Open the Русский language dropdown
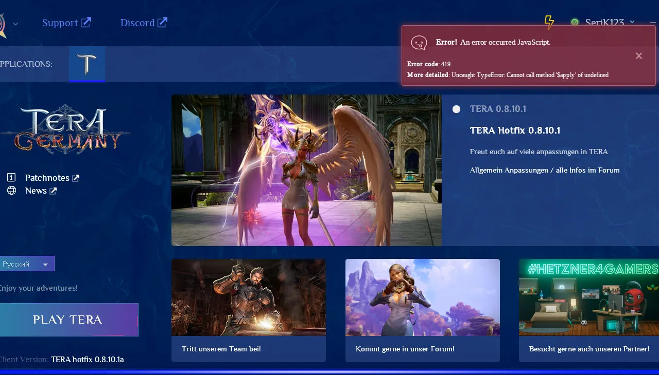This screenshot has width=659, height=375. pos(27,264)
